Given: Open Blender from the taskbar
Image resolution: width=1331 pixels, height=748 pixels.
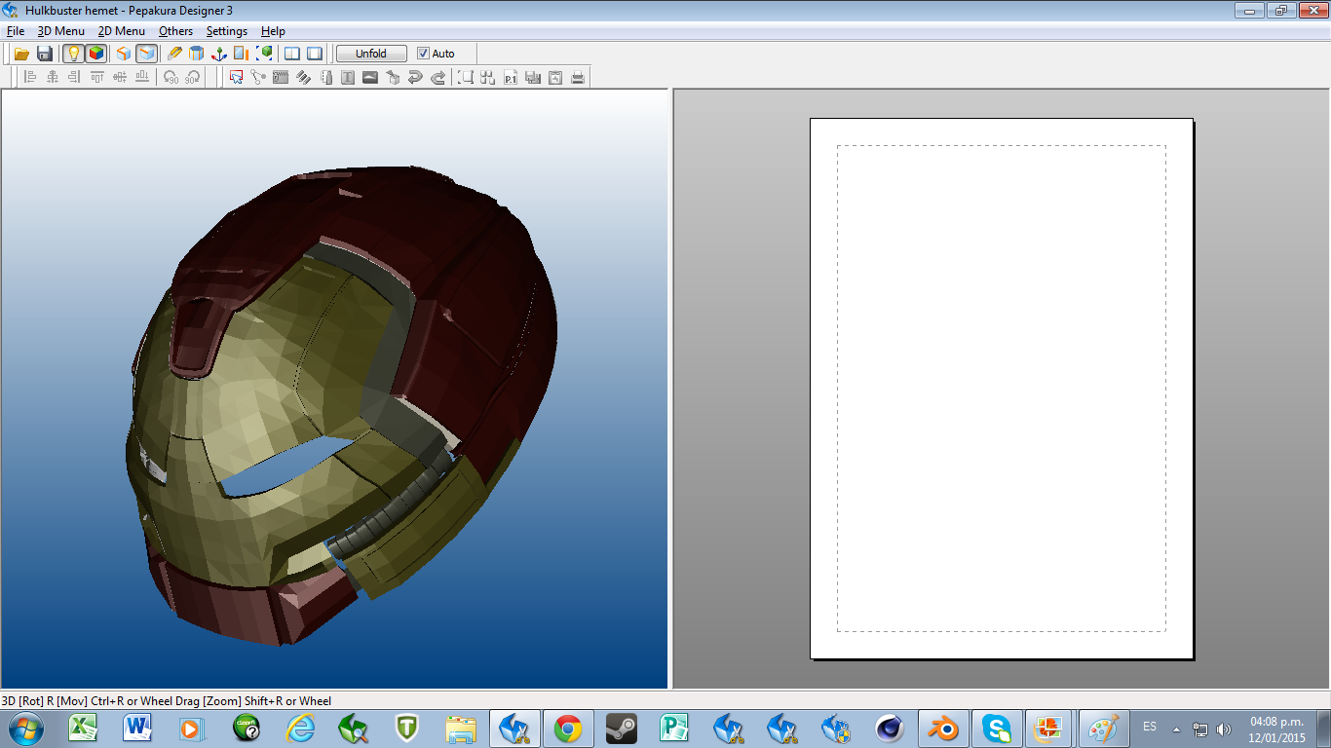Looking at the screenshot, I should (943, 729).
